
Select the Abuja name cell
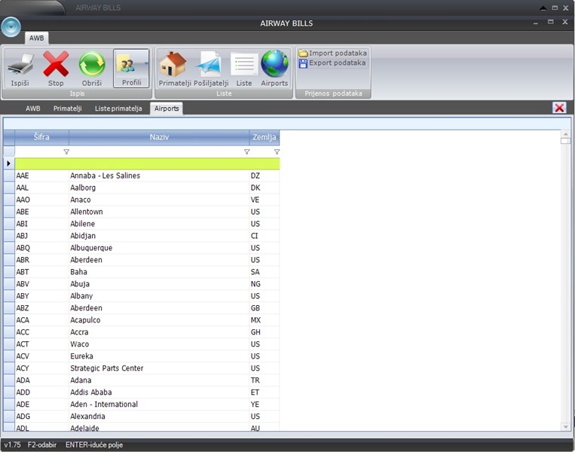pyautogui.click(x=159, y=284)
